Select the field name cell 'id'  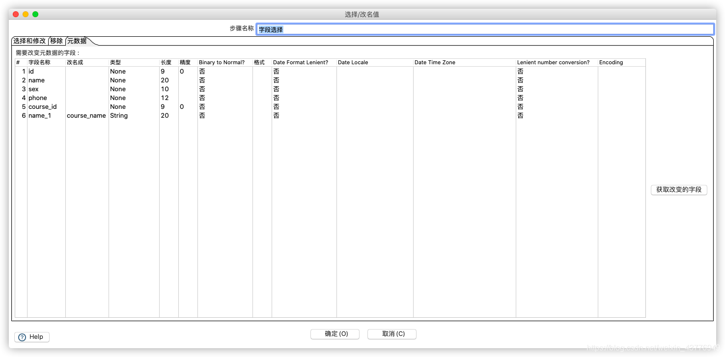[x=46, y=71]
